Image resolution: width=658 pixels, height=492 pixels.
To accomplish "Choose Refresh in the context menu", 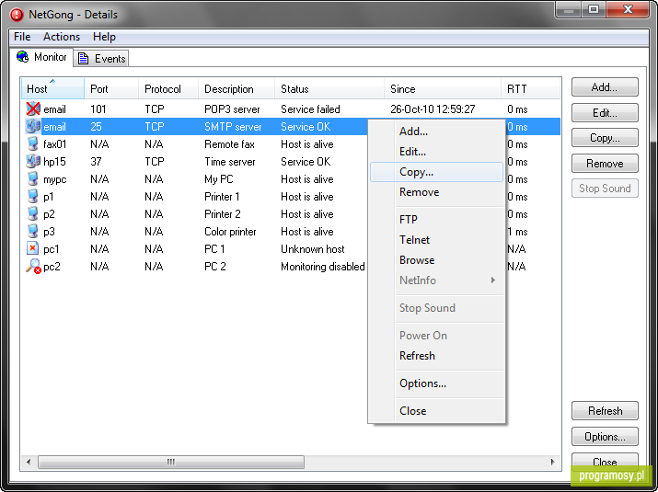I will point(436,356).
